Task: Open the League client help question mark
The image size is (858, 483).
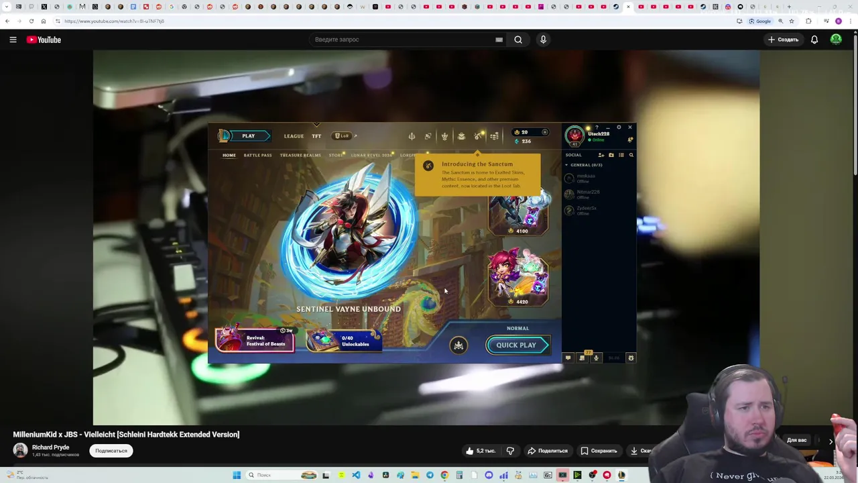Action: point(597,127)
